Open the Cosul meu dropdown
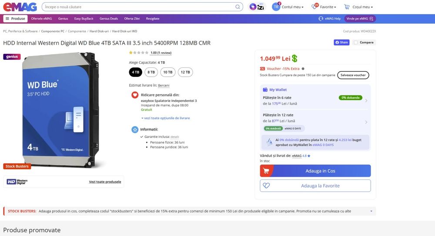Image resolution: width=435 pixels, height=236 pixels. click(x=363, y=7)
